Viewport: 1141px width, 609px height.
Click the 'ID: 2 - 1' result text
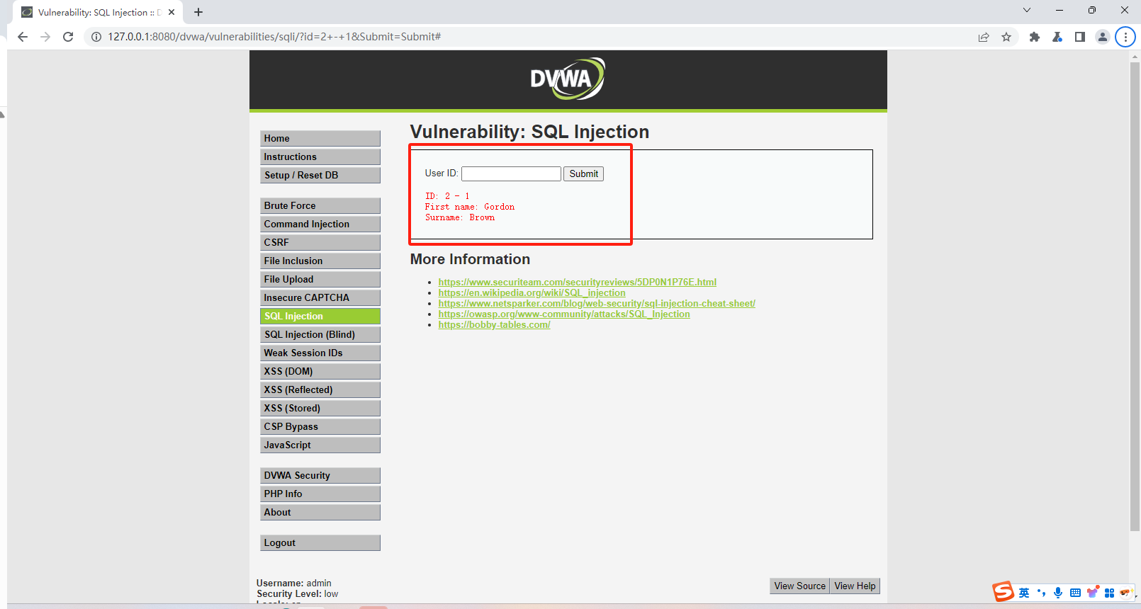coord(447,196)
